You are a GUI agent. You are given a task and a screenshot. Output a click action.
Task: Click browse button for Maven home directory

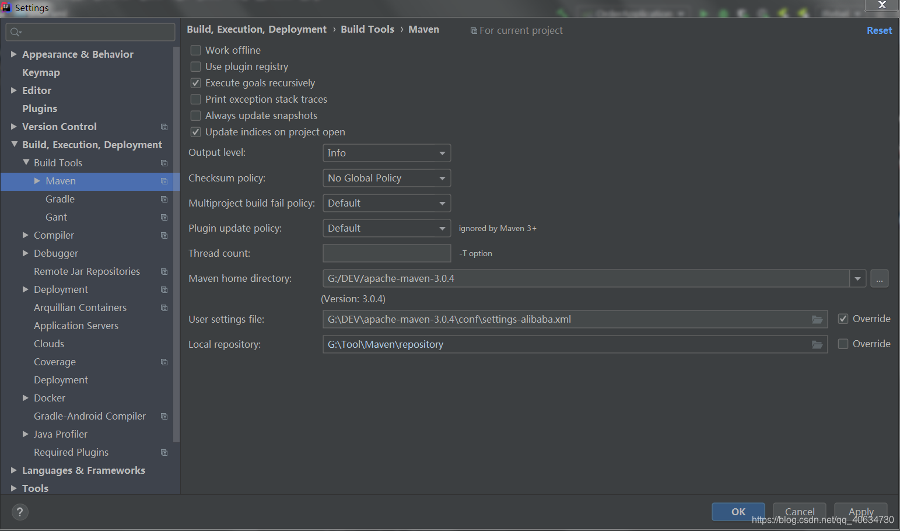click(880, 278)
